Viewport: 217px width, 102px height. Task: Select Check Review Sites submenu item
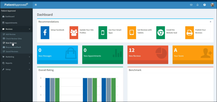point(14,39)
